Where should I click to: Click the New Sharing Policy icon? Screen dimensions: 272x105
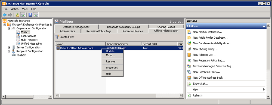189,49
